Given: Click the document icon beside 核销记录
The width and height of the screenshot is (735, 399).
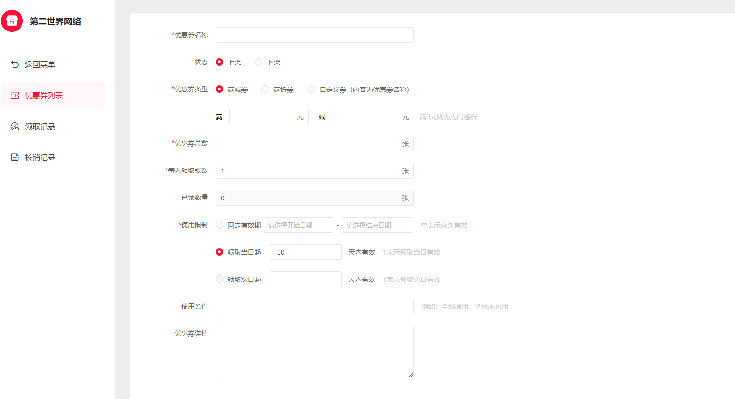Looking at the screenshot, I should click(x=15, y=157).
